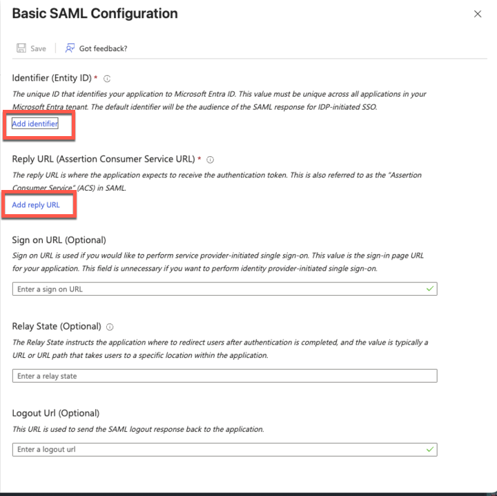This screenshot has height=496, width=497.
Task: Click the 'Add reply URL' link
Action: click(36, 205)
